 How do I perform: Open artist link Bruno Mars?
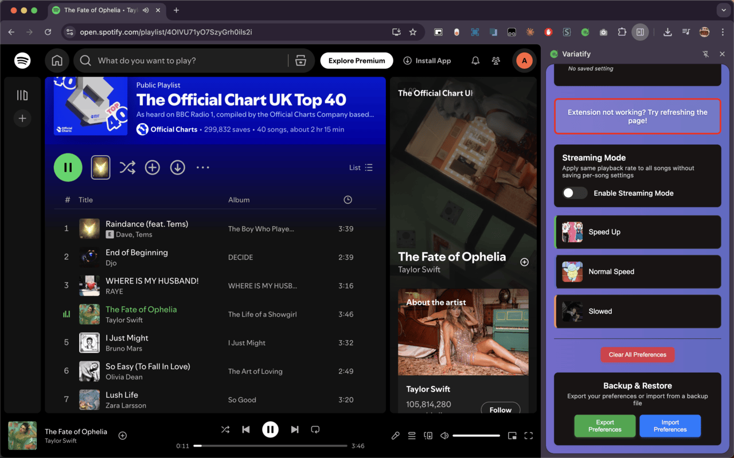pos(124,349)
